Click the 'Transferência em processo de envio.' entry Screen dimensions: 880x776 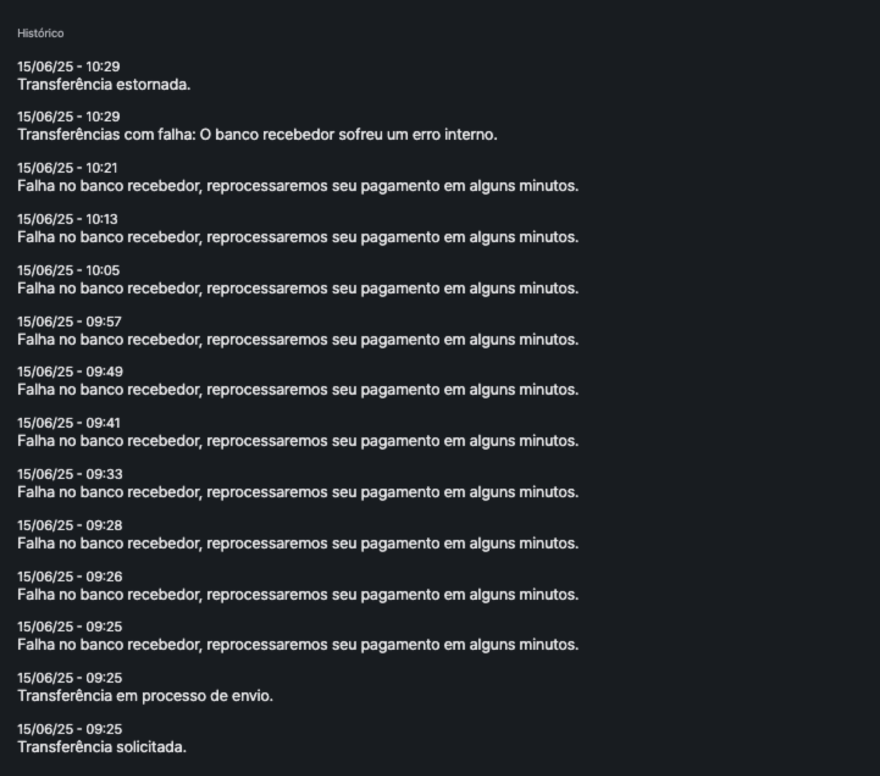pos(145,696)
